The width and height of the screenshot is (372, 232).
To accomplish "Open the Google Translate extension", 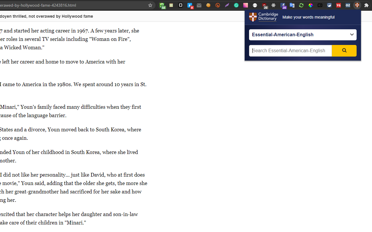I will point(292,5).
